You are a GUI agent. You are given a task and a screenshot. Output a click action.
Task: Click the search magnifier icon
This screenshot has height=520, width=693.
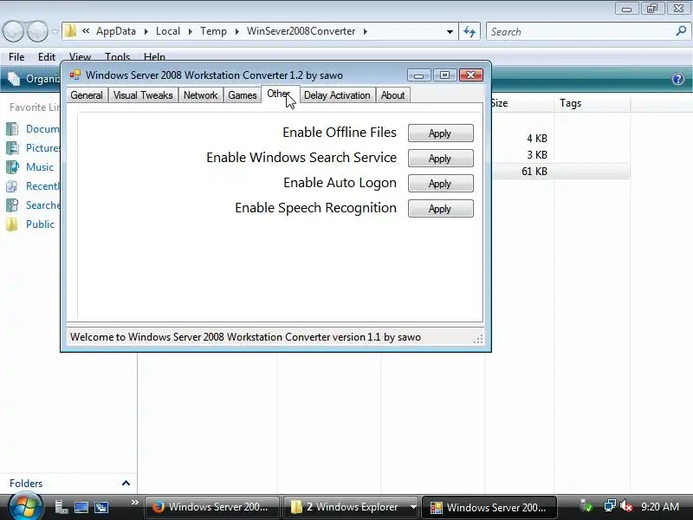pyautogui.click(x=681, y=31)
